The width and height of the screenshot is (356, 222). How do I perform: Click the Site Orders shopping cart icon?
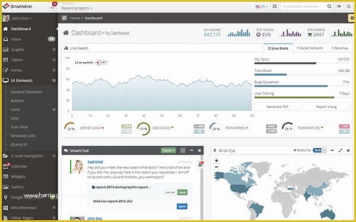click(310, 35)
